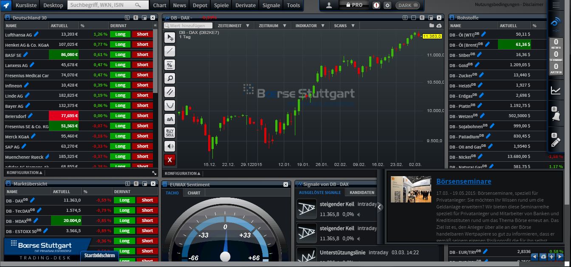
Task: Toggle the DARK theme switch
Action: (x=407, y=5)
